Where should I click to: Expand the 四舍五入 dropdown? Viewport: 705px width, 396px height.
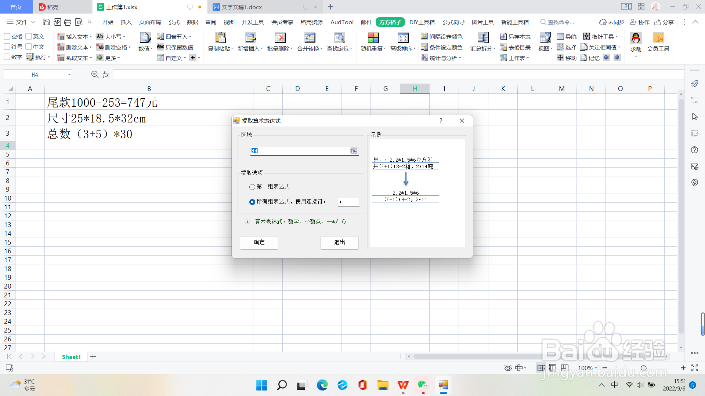tap(190, 37)
